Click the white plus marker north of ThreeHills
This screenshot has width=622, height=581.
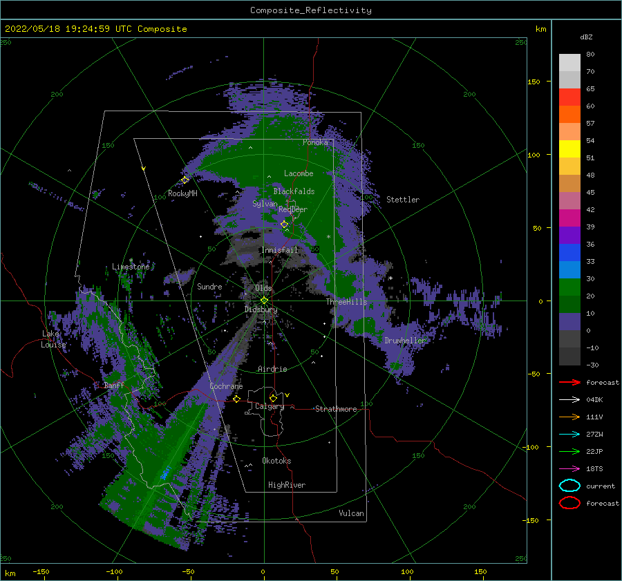pos(390,278)
